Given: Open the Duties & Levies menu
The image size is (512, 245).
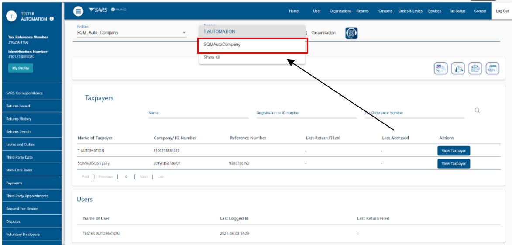Looking at the screenshot, I should point(410,11).
